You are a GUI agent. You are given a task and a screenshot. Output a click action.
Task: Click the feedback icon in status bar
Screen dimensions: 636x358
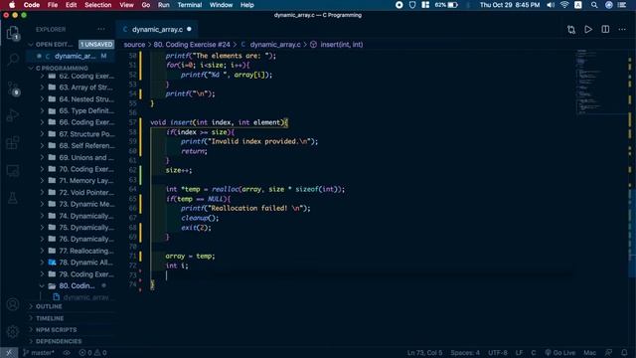pos(608,352)
